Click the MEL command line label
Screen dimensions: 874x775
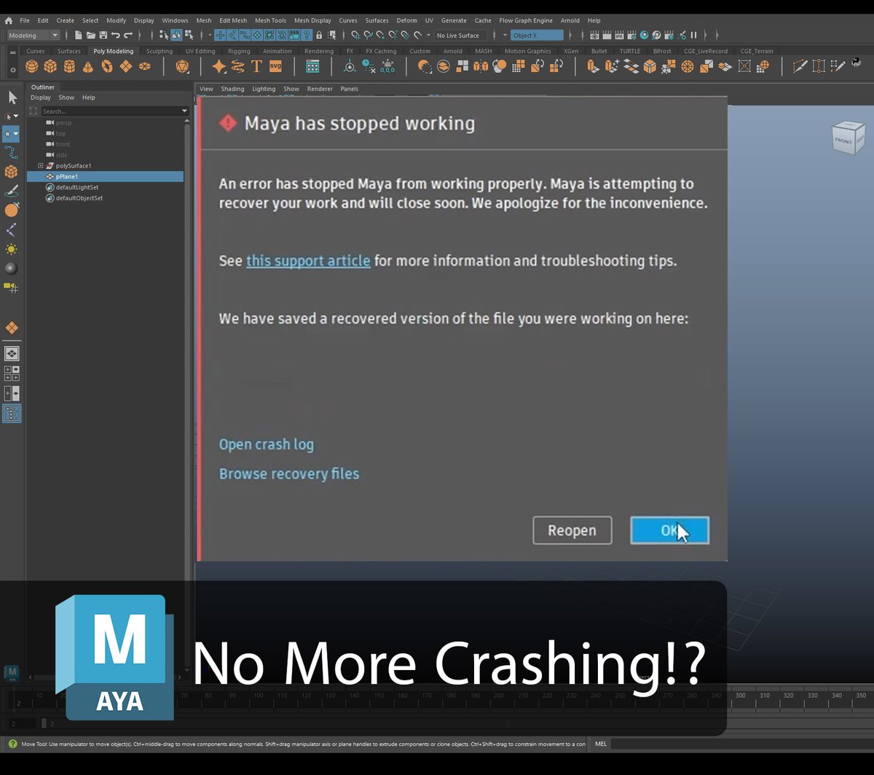pos(601,744)
